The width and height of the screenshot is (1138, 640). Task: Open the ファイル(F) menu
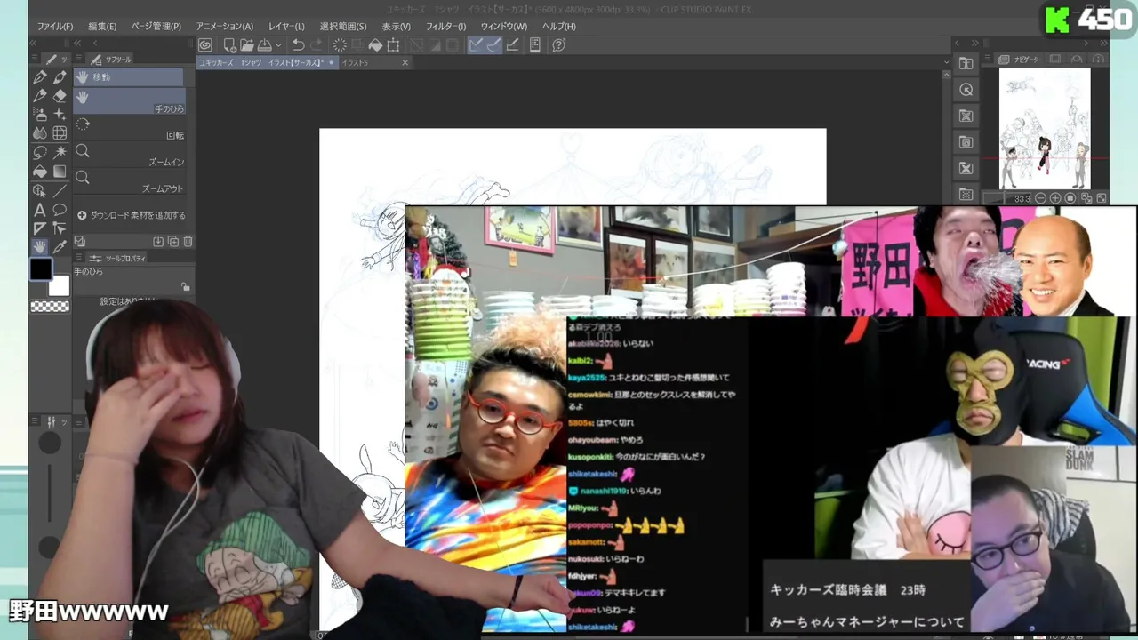click(x=55, y=27)
